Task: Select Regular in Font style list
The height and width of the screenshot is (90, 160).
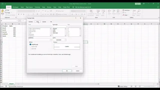Action: pyautogui.click(x=55, y=29)
